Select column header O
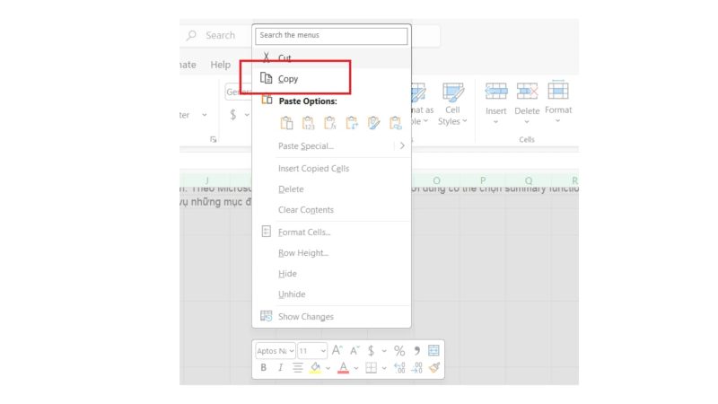Screen dimensions: 718x404 pyautogui.click(x=436, y=180)
